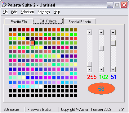Select the first black swatch in the palette

[x=11, y=30]
